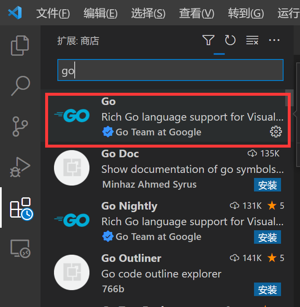Open the Run and Debug view
The height and width of the screenshot is (307, 300).
tap(20, 167)
